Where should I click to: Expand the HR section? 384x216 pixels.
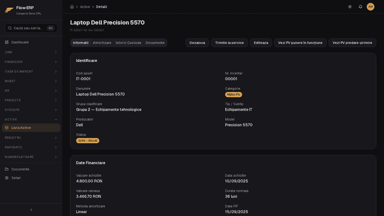31,91
